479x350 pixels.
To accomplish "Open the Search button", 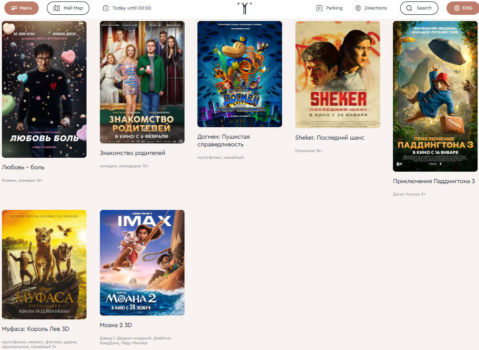I will [419, 8].
